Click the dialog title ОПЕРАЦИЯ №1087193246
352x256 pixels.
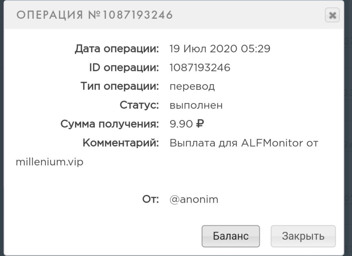[x=95, y=15]
